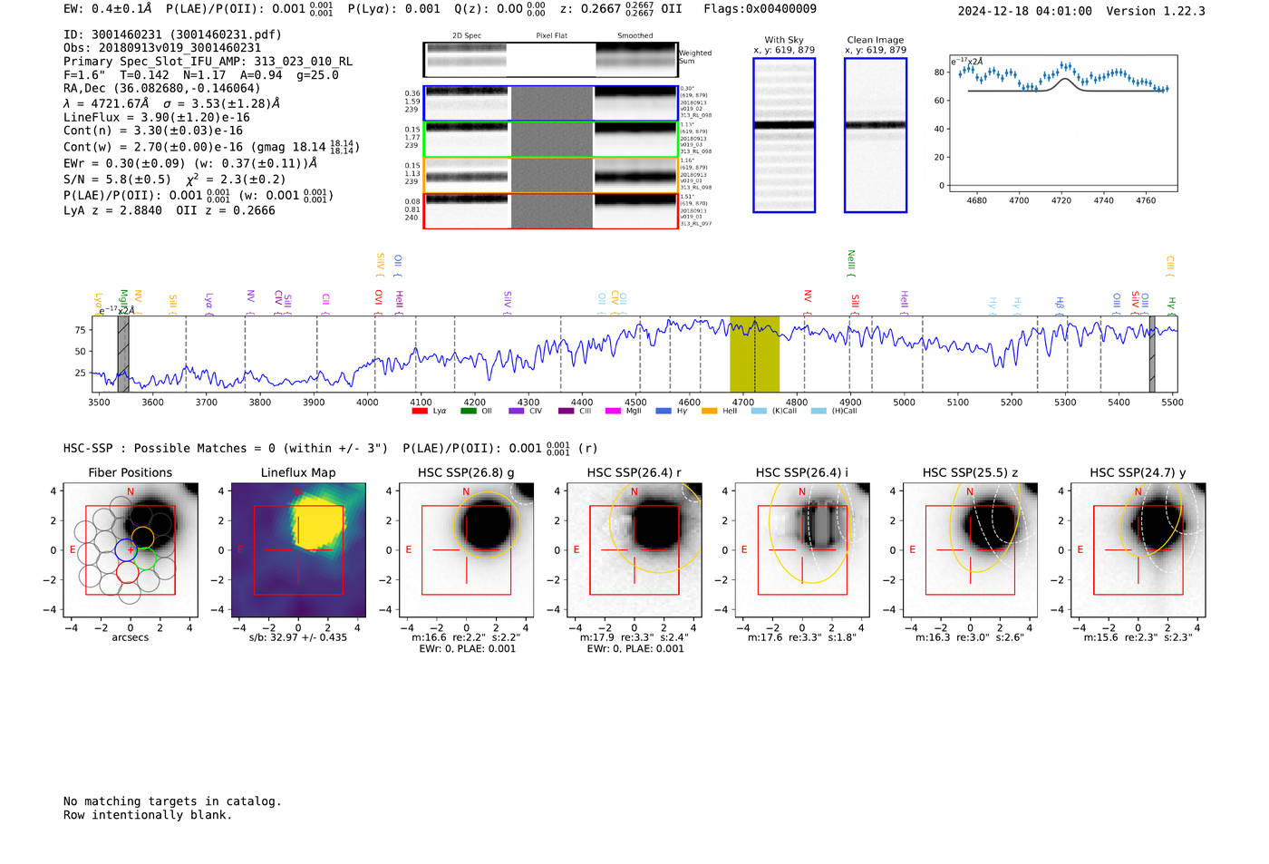Click the red fiber circle in Fiber Positions
This screenshot has height=864, width=1269.
pos(127,571)
